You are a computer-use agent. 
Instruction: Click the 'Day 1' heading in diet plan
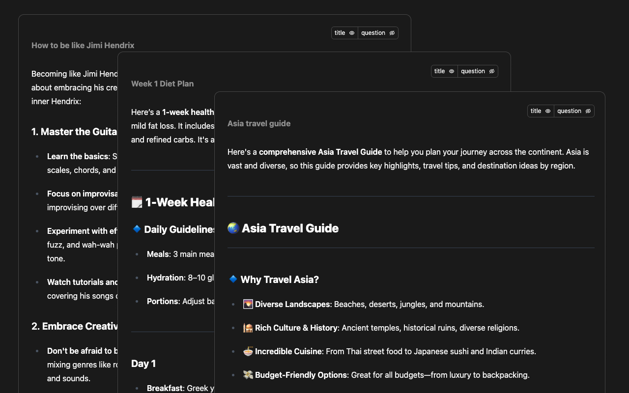(143, 364)
